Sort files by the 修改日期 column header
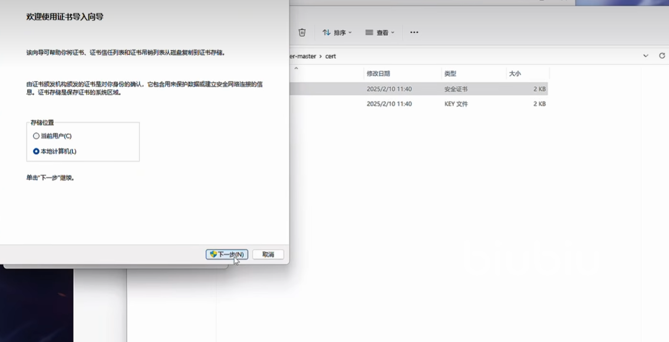The height and width of the screenshot is (342, 669). tap(378, 74)
